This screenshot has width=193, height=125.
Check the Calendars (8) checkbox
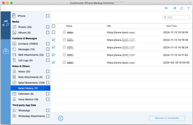pyautogui.click(x=48, y=94)
